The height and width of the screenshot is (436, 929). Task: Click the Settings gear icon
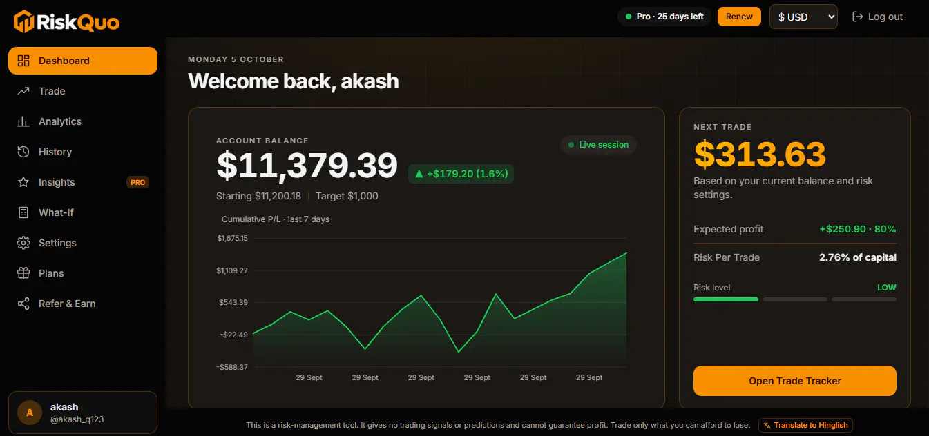point(23,243)
